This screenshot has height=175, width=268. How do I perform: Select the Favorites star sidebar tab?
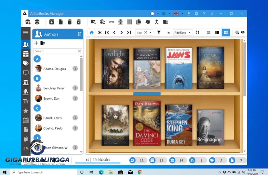[x=26, y=111]
